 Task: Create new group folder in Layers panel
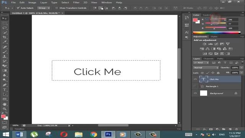click(x=224, y=129)
